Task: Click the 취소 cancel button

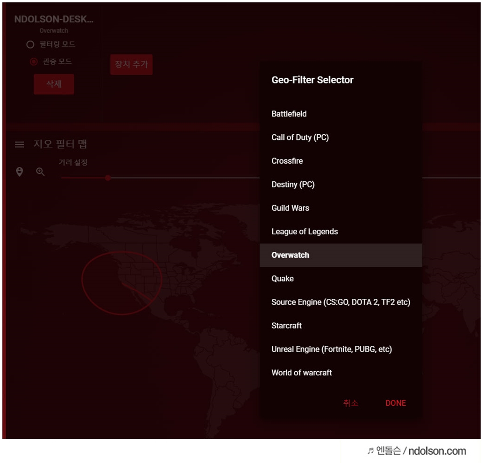Action: click(350, 403)
